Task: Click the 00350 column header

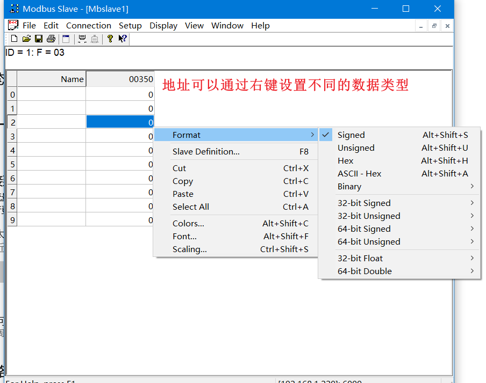Action: pos(120,79)
